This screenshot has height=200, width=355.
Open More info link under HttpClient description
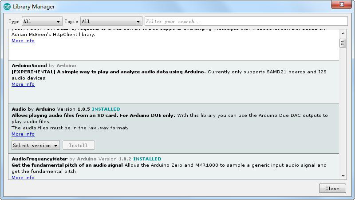23,41
